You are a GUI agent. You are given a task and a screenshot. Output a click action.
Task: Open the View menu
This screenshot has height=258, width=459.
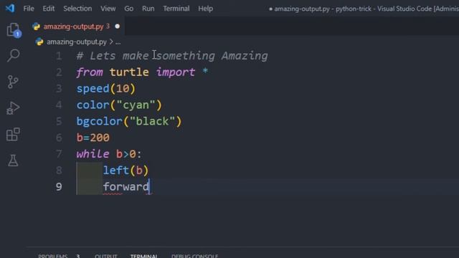(x=108, y=9)
